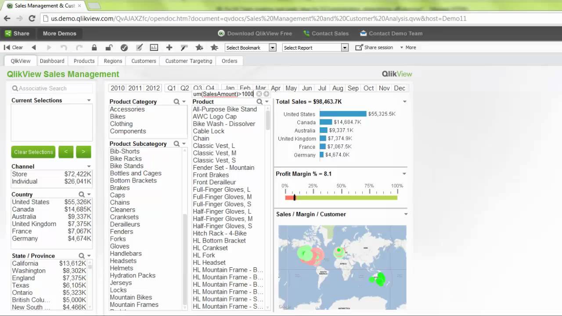562x316 pixels.
Task: Redo the layout change
Action: pos(79,47)
